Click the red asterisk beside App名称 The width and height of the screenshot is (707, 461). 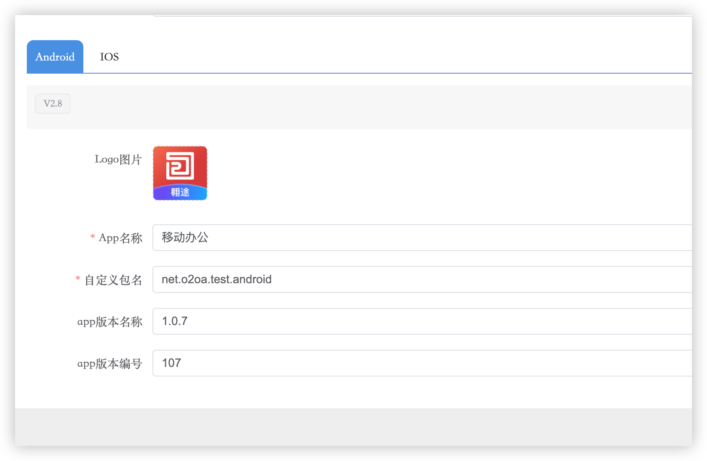[x=93, y=237]
